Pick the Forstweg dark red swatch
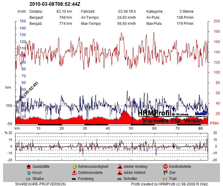Image resolution: width=223 pixels, height=186 pixels. [74, 179]
